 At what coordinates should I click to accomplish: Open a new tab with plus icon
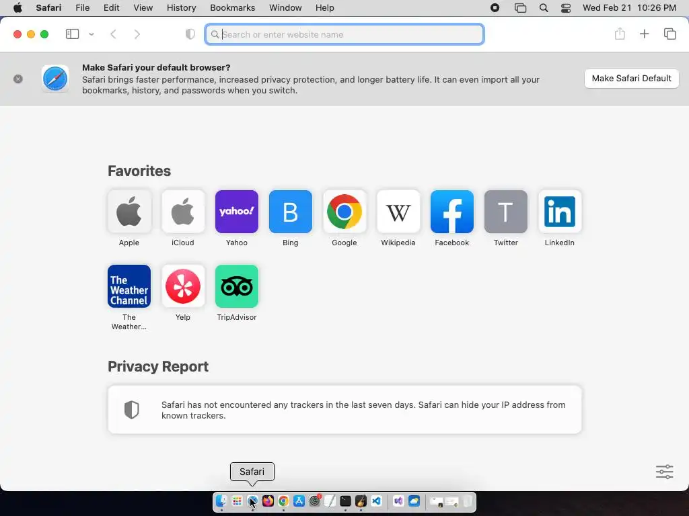pos(644,34)
